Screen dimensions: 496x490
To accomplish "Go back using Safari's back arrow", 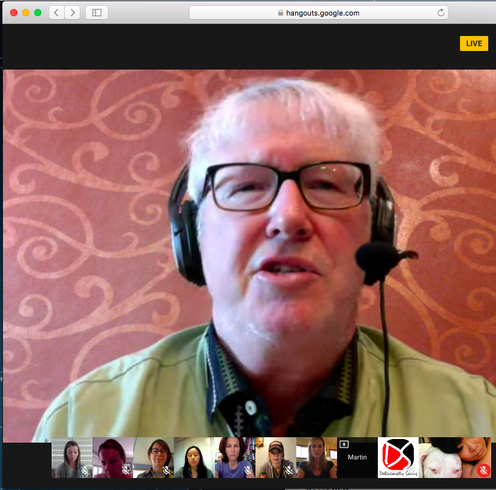I will point(57,13).
